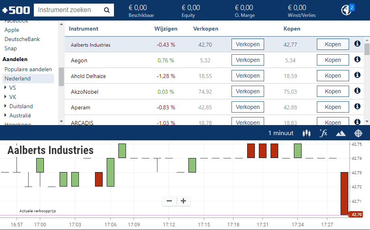Click the crosshair target icon
Viewport: 370px width, 230px height.
358,133
